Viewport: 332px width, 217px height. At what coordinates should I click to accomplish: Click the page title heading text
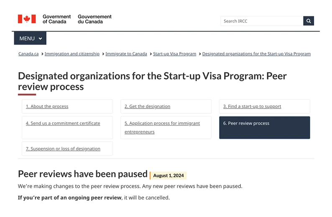[152, 81]
